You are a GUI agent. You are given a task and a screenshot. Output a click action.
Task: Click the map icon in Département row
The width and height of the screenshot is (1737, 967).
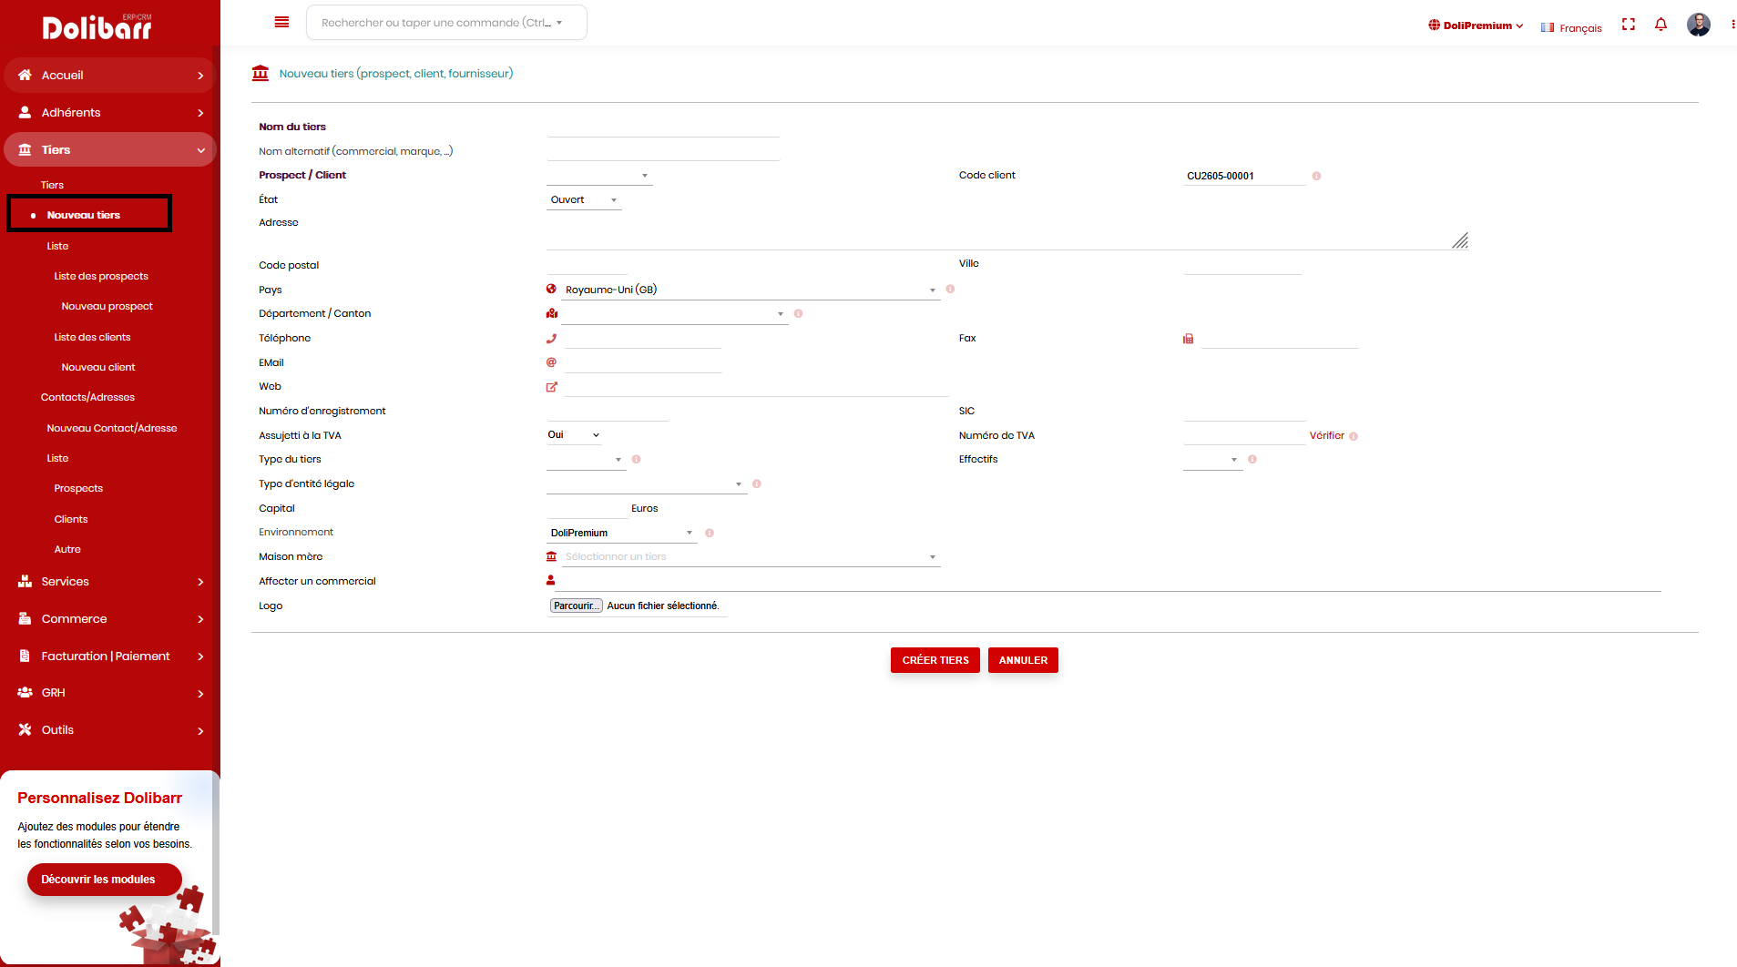(x=551, y=313)
